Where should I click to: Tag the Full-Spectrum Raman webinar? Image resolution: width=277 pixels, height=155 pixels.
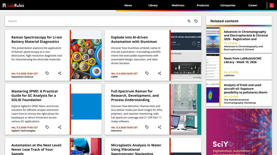[147, 127]
